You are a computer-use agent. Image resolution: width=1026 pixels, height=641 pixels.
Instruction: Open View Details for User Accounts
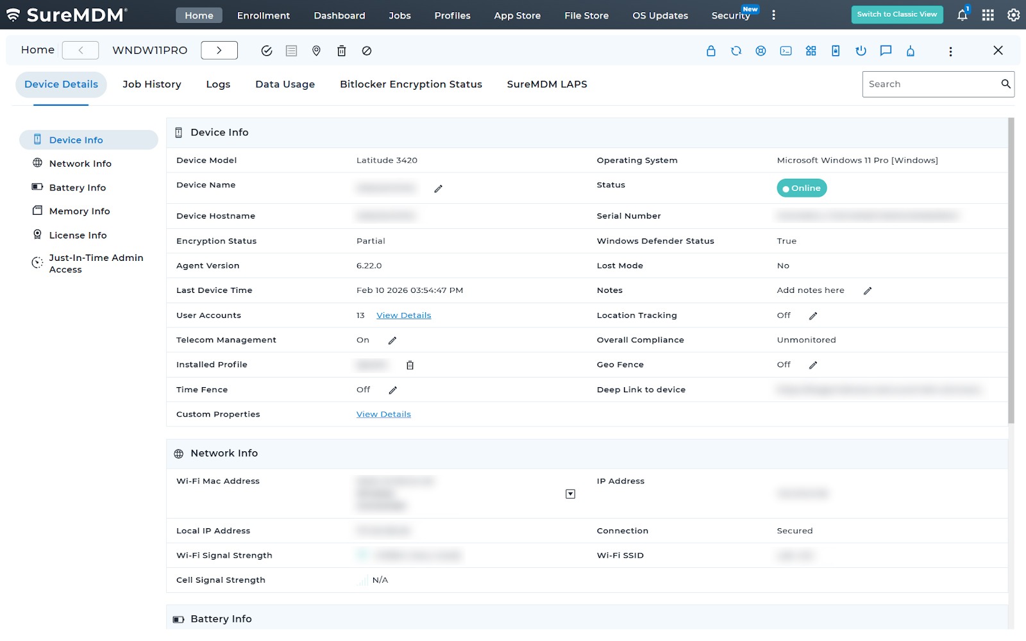[x=403, y=315]
